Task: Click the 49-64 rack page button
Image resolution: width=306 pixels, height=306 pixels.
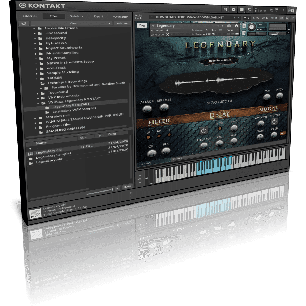Action: (274, 18)
